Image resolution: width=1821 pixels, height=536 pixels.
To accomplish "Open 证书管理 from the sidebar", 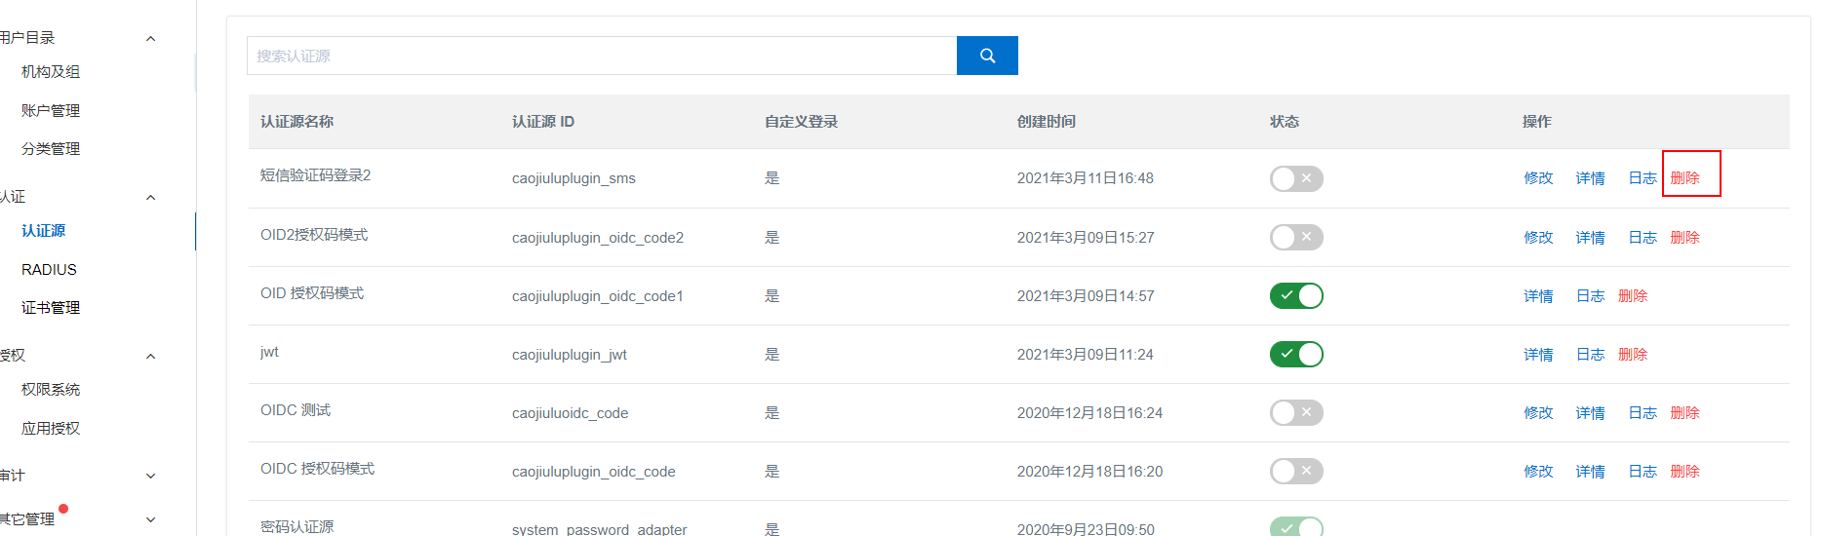I will [x=51, y=308].
